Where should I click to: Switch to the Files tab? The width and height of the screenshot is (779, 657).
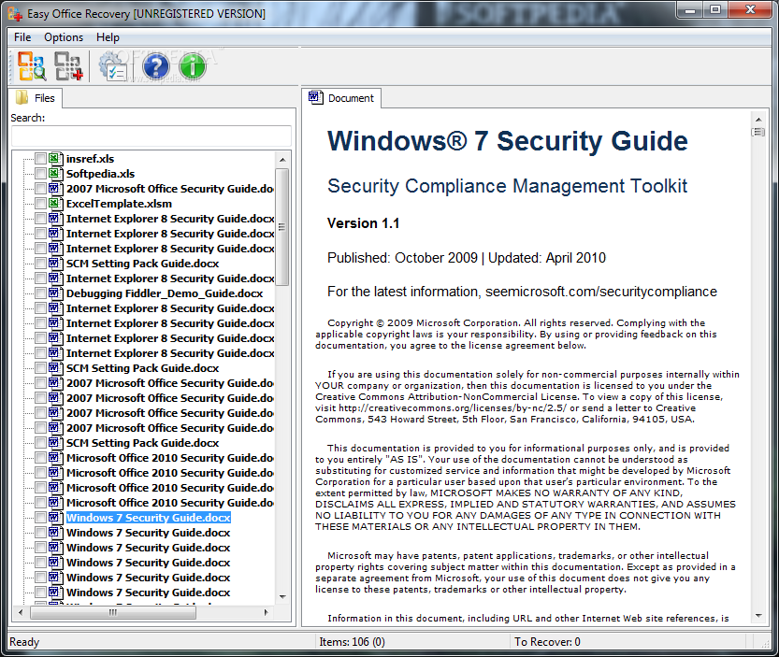coord(36,98)
